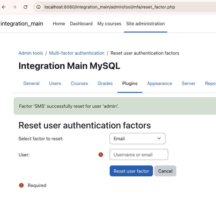
Task: Click the Cancel button
Action: click(165, 171)
